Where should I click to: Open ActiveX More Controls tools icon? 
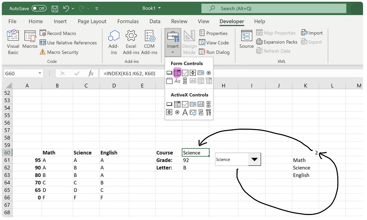coord(209,113)
